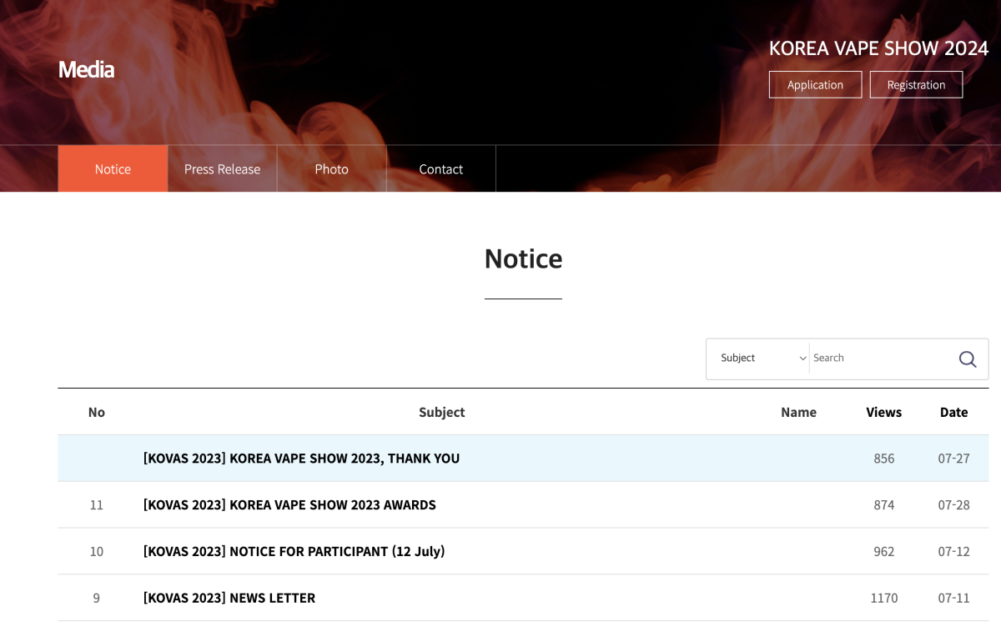This screenshot has width=1001, height=622.
Task: Click the Date column header
Action: click(x=953, y=412)
